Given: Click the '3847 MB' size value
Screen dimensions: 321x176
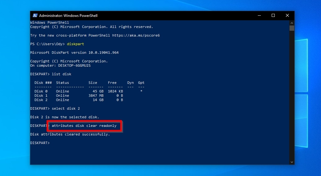Looking at the screenshot, I should point(96,96).
